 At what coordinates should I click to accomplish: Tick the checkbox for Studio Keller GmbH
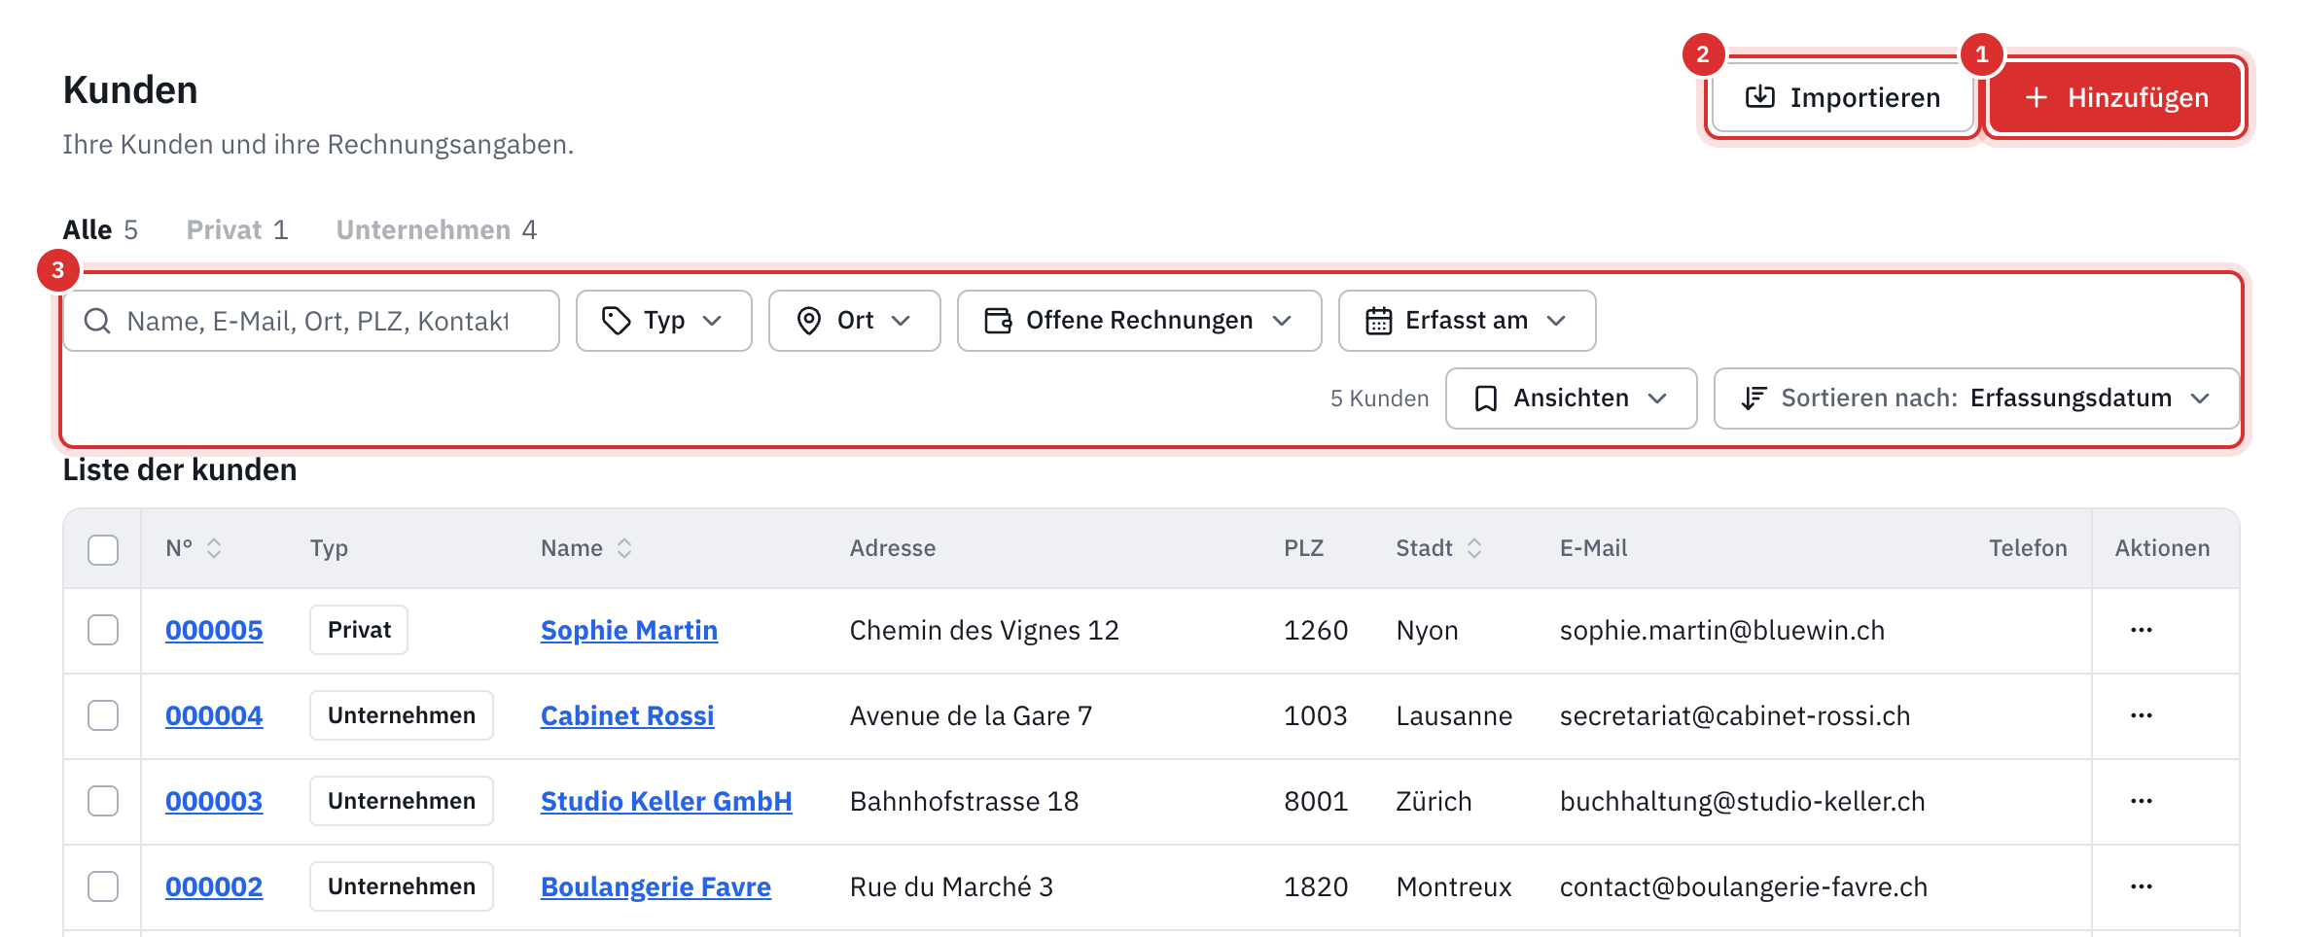(x=103, y=801)
